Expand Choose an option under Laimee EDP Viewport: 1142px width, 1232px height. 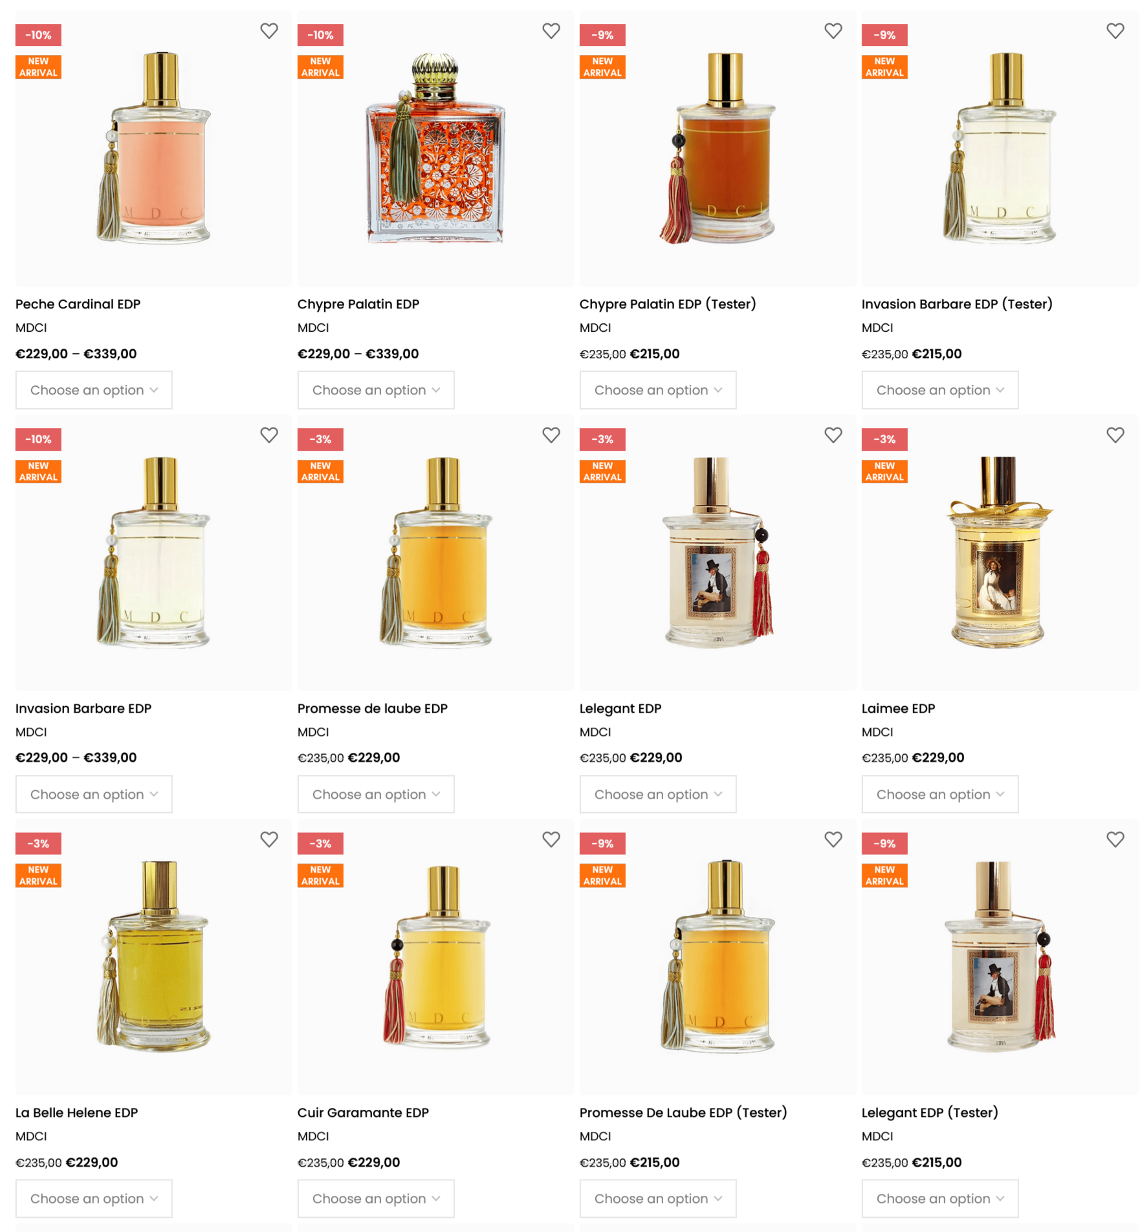940,794
